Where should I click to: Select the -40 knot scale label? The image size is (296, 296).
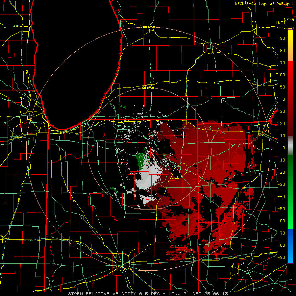[x=281, y=197]
